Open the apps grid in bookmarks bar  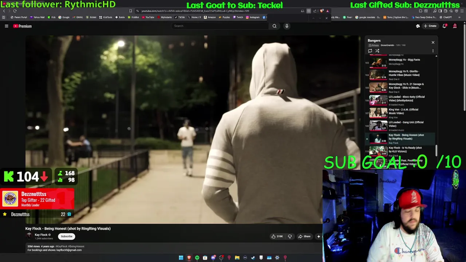3,17
